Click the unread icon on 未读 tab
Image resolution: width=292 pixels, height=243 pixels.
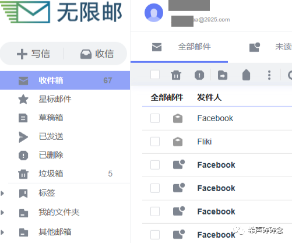[x=255, y=47]
